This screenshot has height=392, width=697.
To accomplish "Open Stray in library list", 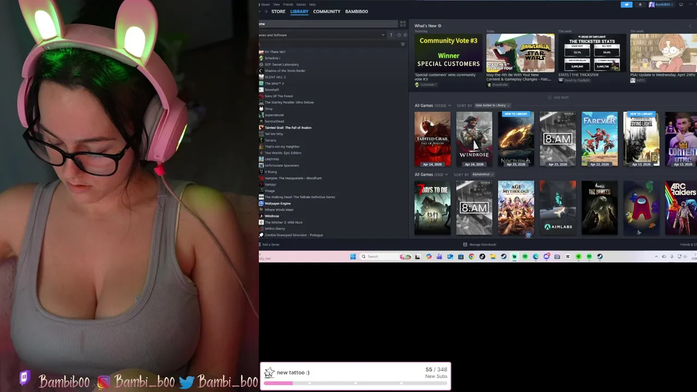I will pos(268,109).
